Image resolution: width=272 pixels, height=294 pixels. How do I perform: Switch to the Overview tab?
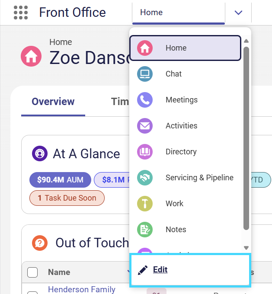click(53, 102)
